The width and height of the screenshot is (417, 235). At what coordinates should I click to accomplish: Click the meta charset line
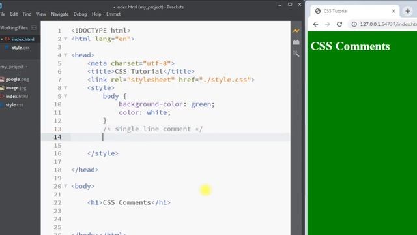pyautogui.click(x=131, y=63)
